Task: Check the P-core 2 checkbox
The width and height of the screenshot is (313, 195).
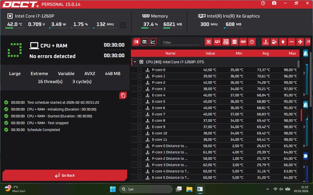Action: (x=140, y=82)
